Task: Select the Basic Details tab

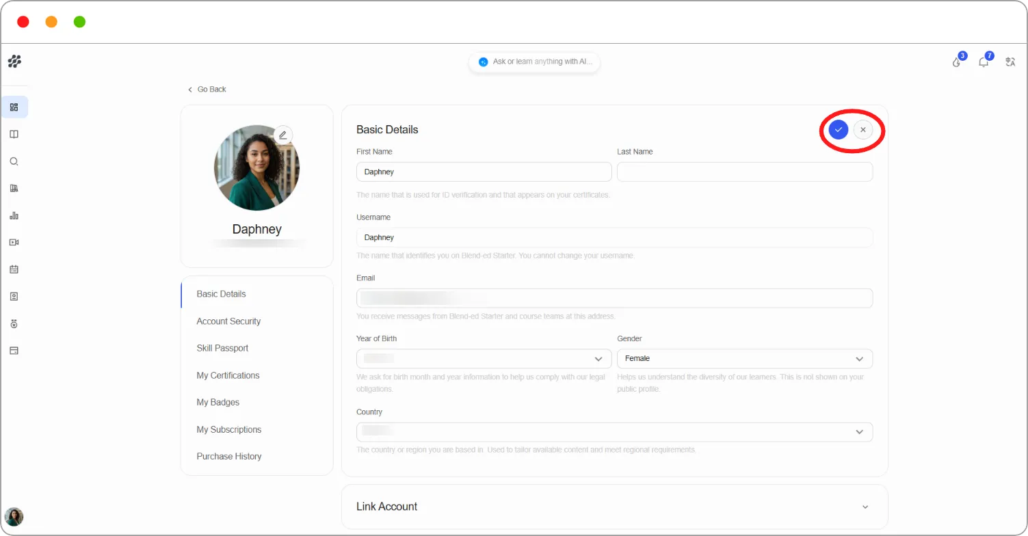Action: tap(221, 294)
